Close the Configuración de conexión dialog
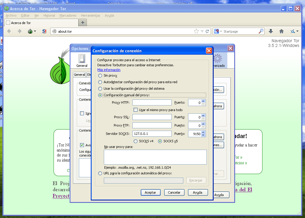305x218 pixels. [x=209, y=51]
